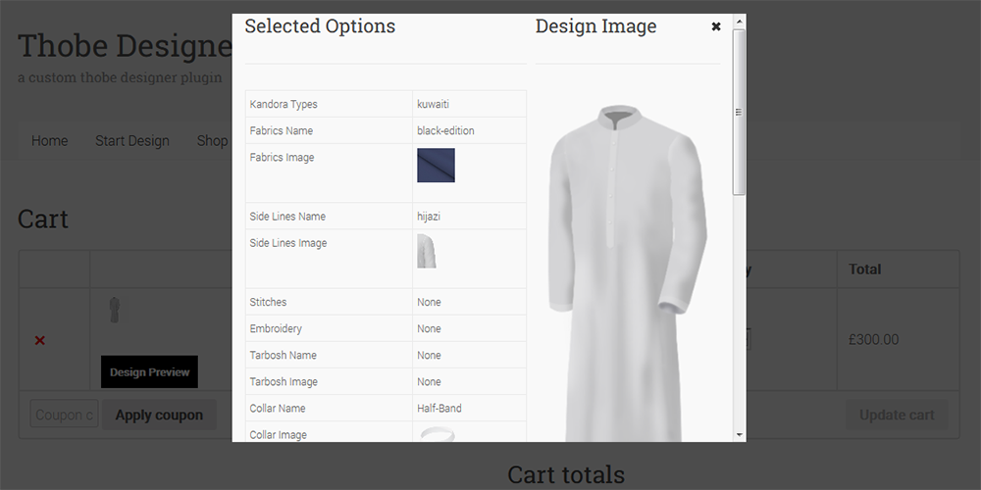Click the 'Side Lines Image' label
Screen dimensions: 981x490
(x=287, y=243)
